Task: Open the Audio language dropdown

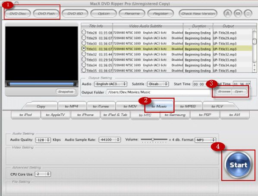Action: click(x=110, y=84)
